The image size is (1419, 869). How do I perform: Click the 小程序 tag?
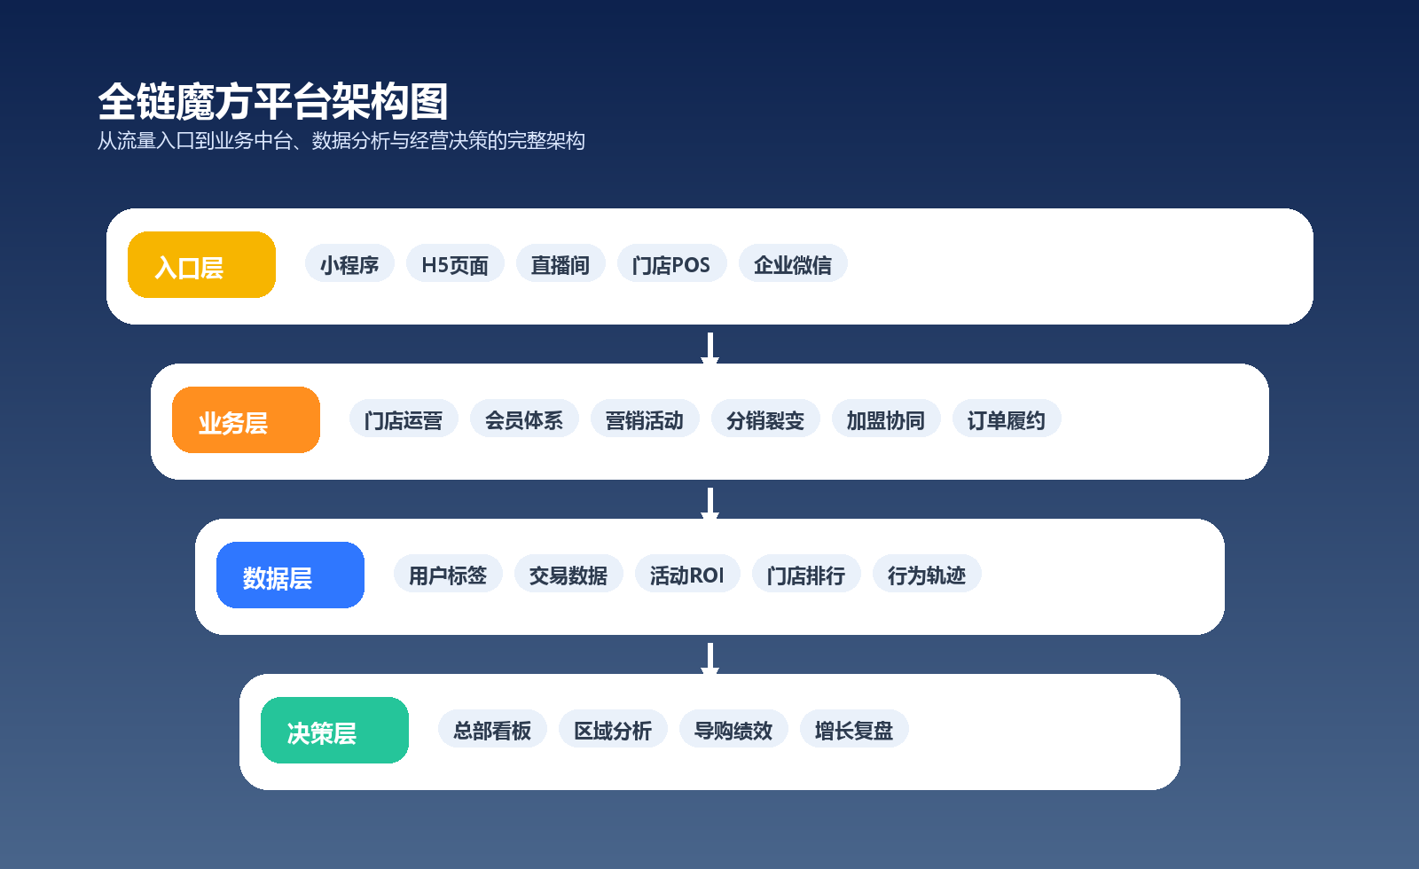349,264
